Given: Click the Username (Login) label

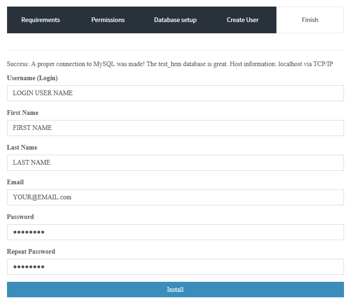Looking at the screenshot, I should pos(32,78).
